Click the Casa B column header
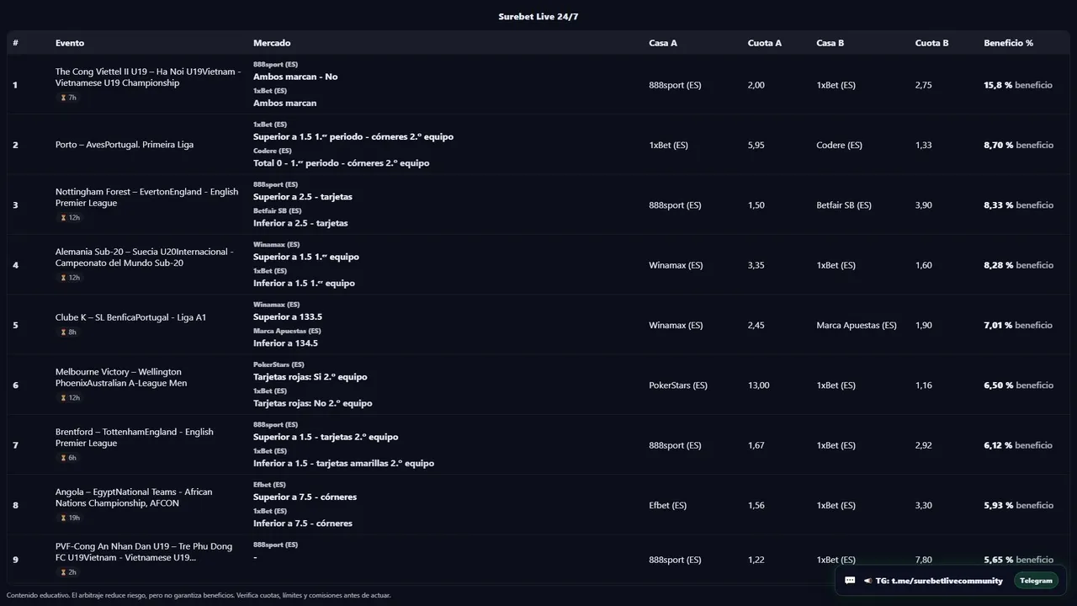The width and height of the screenshot is (1077, 606). click(x=830, y=43)
